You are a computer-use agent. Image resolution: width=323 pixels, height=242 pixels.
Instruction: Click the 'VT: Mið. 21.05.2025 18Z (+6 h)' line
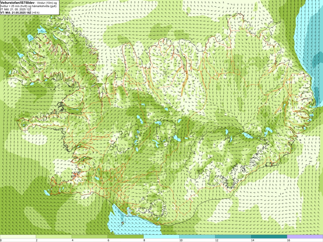(20, 13)
